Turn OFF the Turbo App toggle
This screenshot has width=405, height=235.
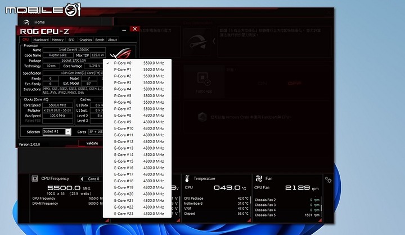tap(294, 84)
